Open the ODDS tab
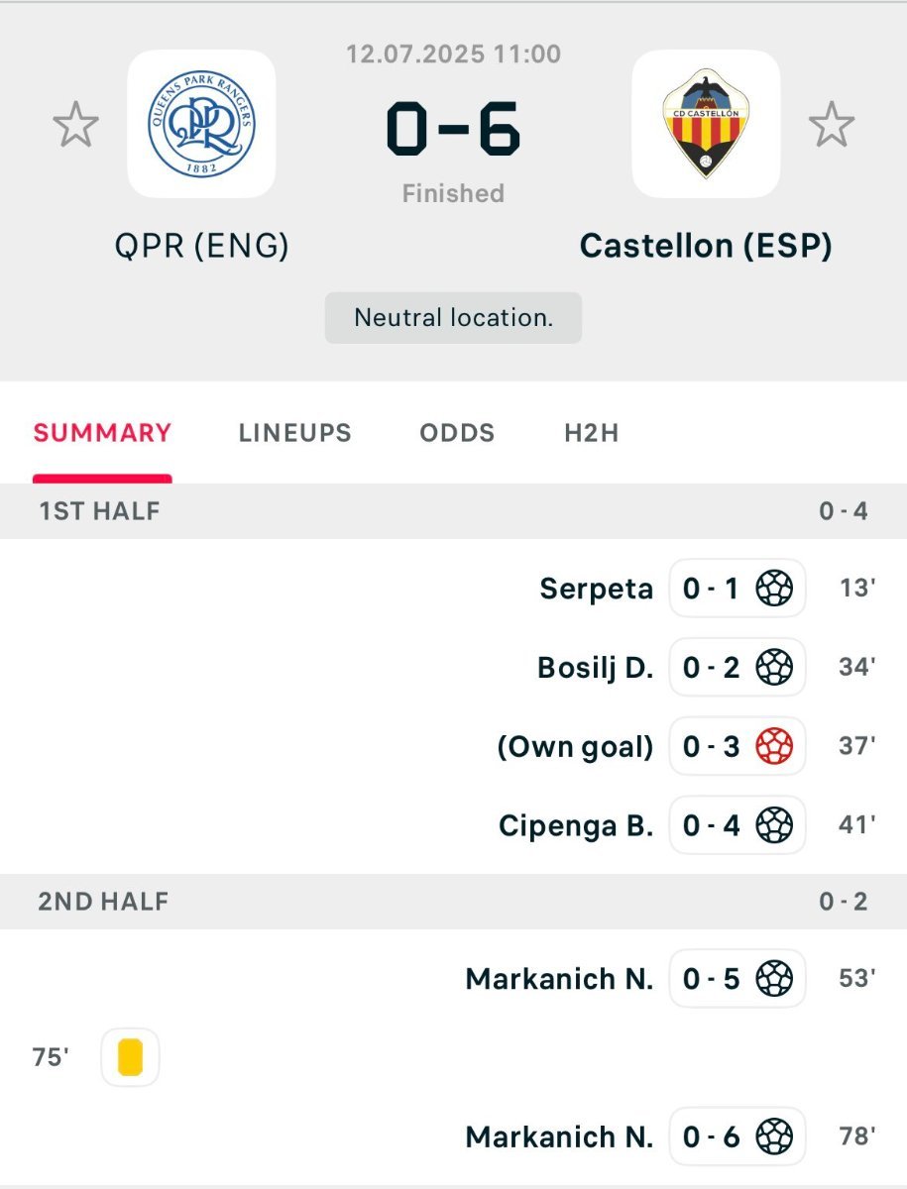The width and height of the screenshot is (907, 1189). pos(457,433)
